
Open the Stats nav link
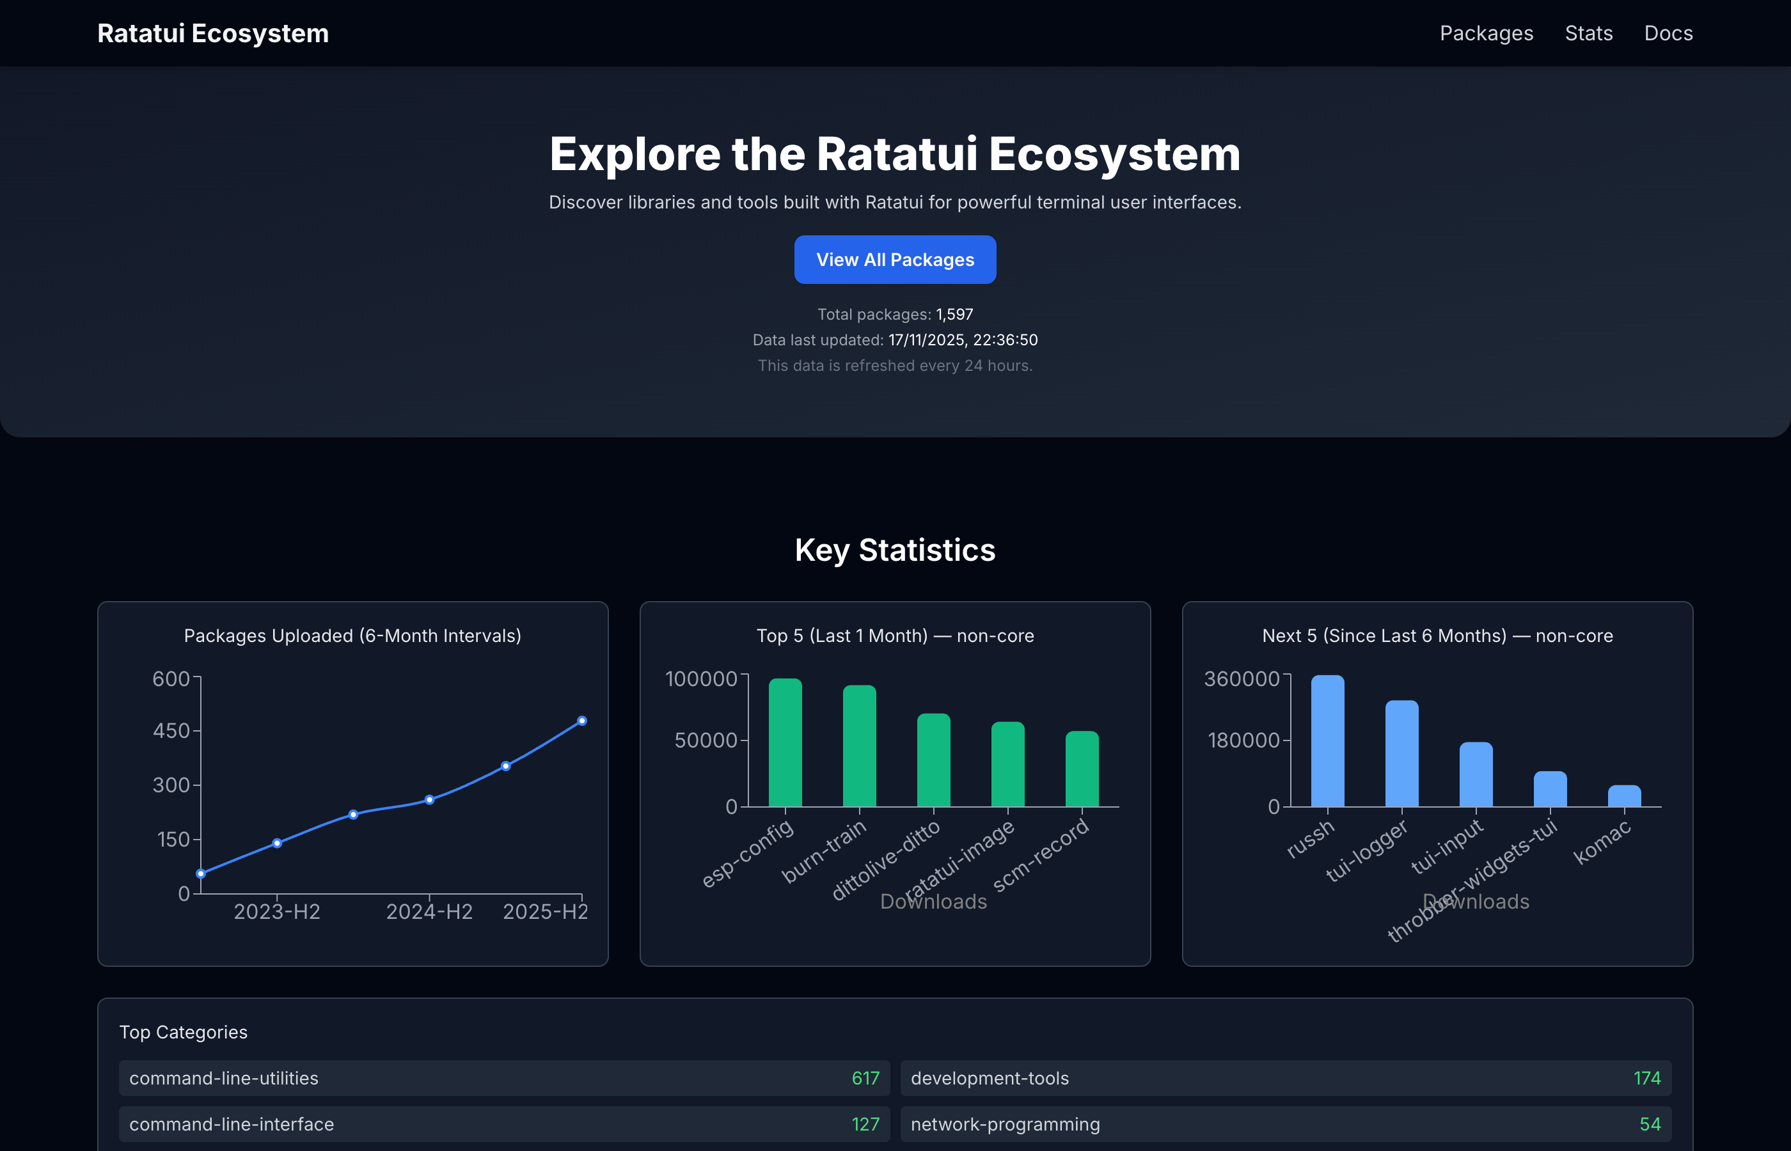point(1588,33)
